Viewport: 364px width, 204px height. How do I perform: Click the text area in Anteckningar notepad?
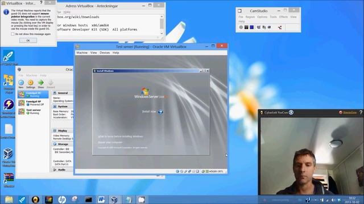[109, 25]
